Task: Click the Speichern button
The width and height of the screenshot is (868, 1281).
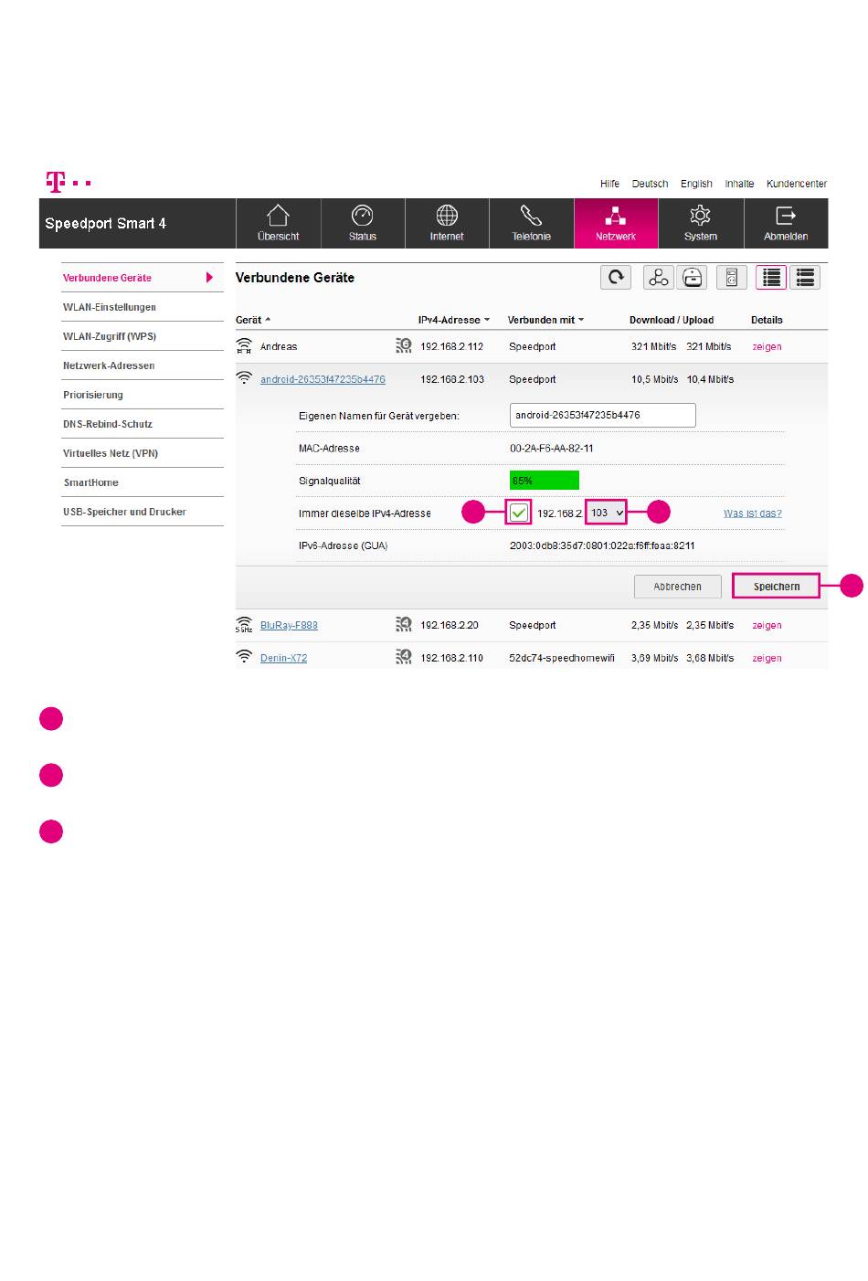Action: 777,587
